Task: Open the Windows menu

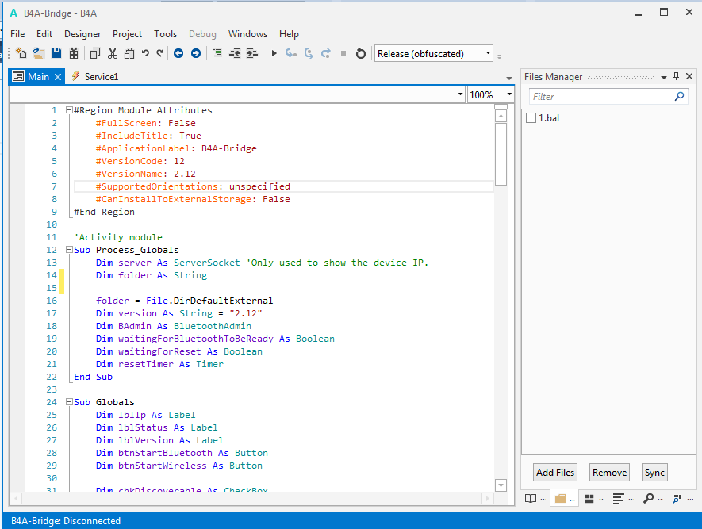Action: click(247, 34)
